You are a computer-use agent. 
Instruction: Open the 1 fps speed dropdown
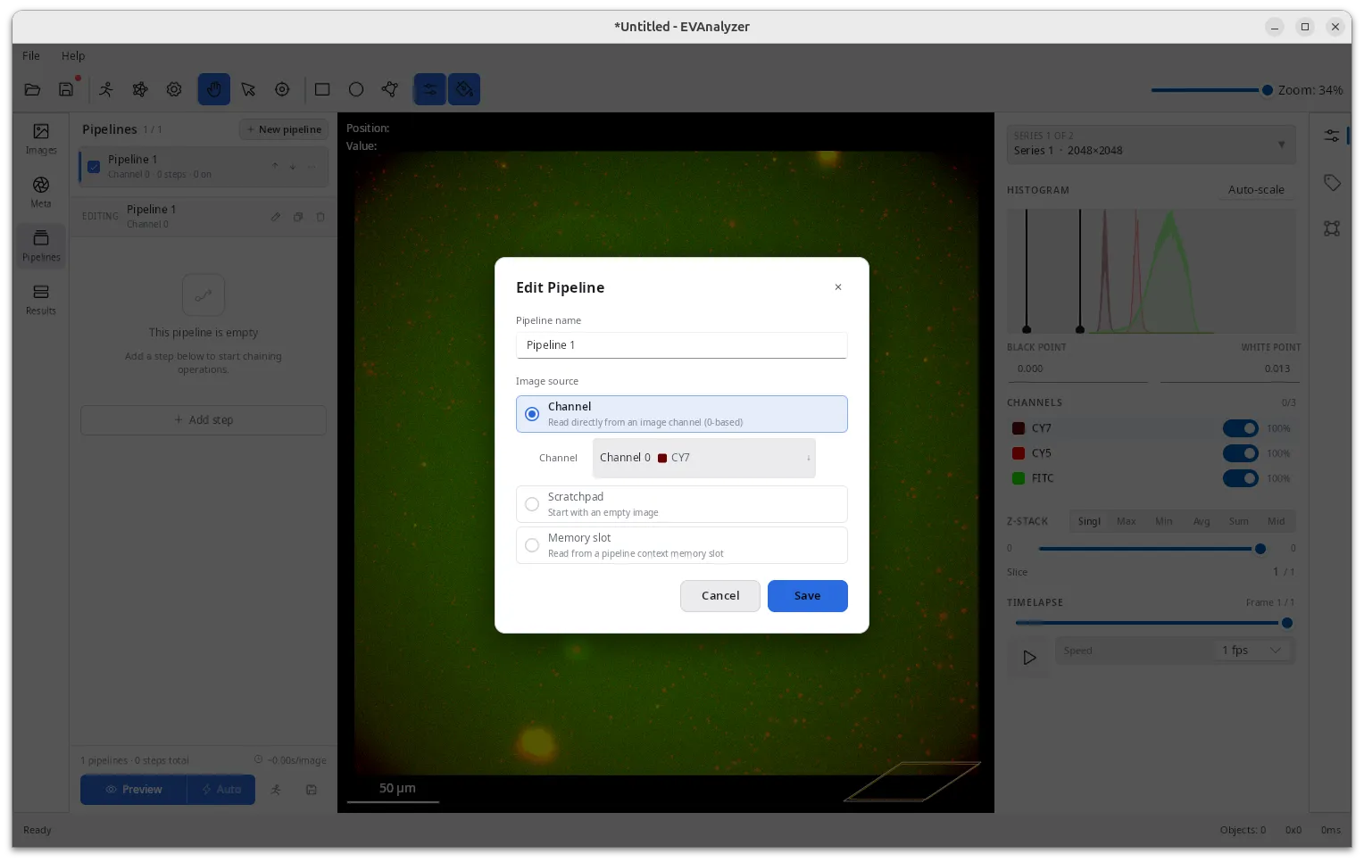coord(1252,651)
